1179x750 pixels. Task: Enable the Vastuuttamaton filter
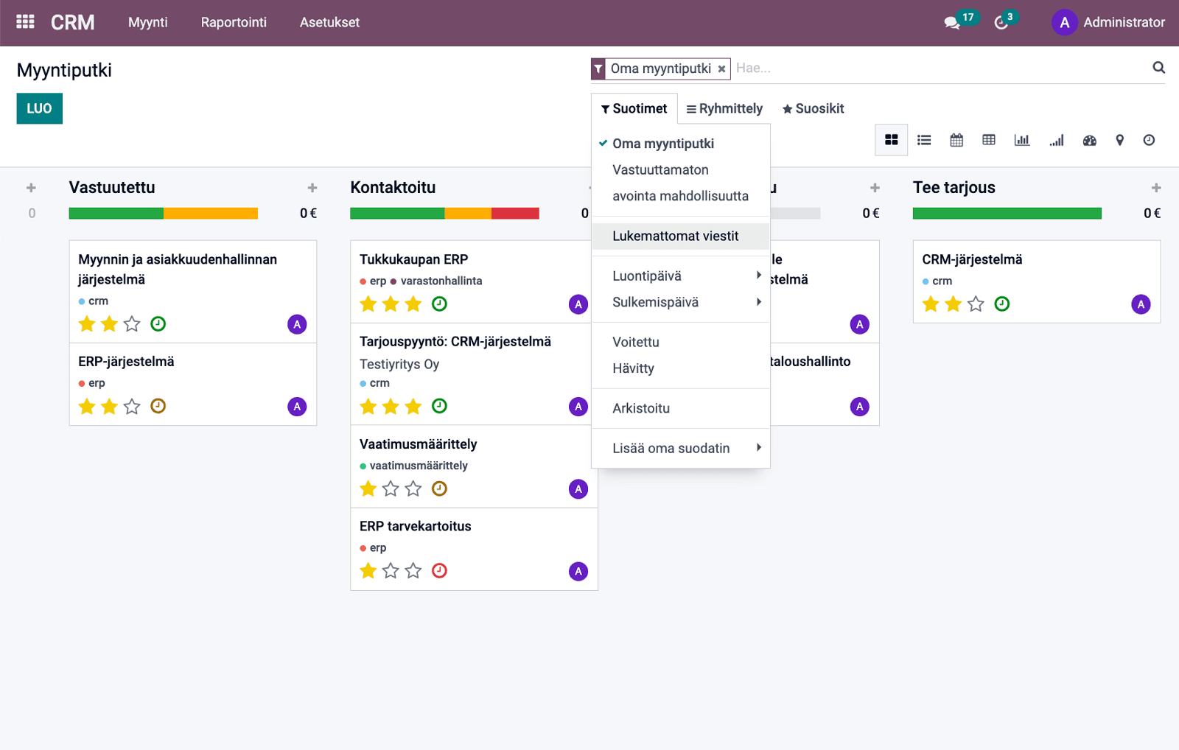(660, 170)
